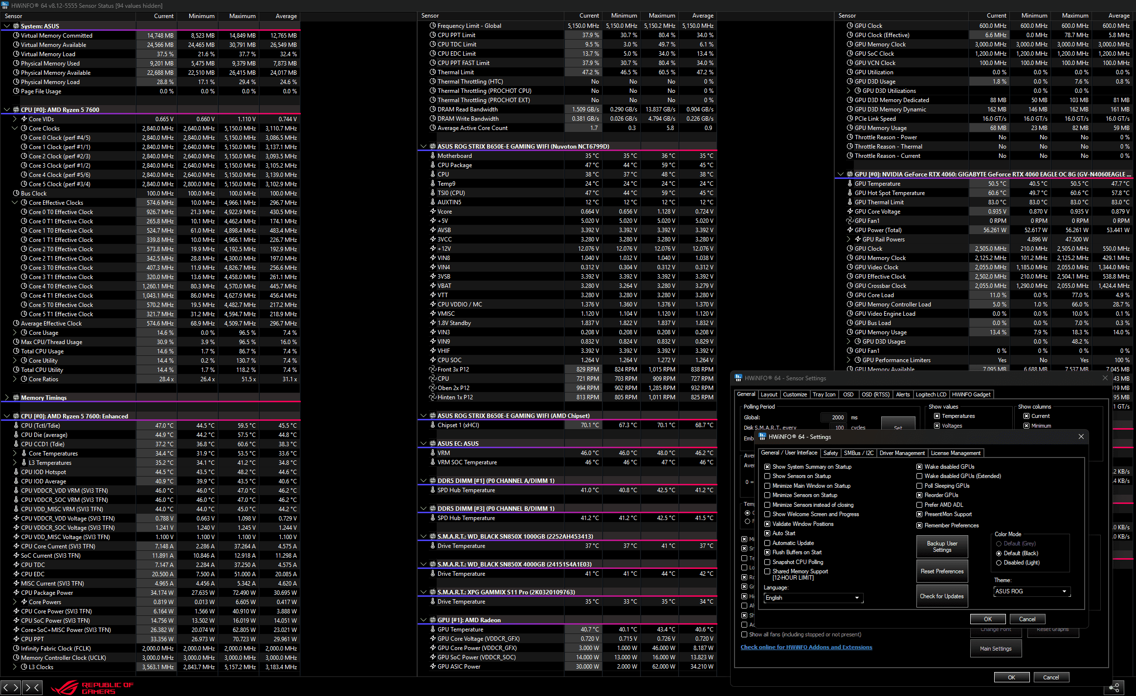Expand the Core VIDs row

15,119
